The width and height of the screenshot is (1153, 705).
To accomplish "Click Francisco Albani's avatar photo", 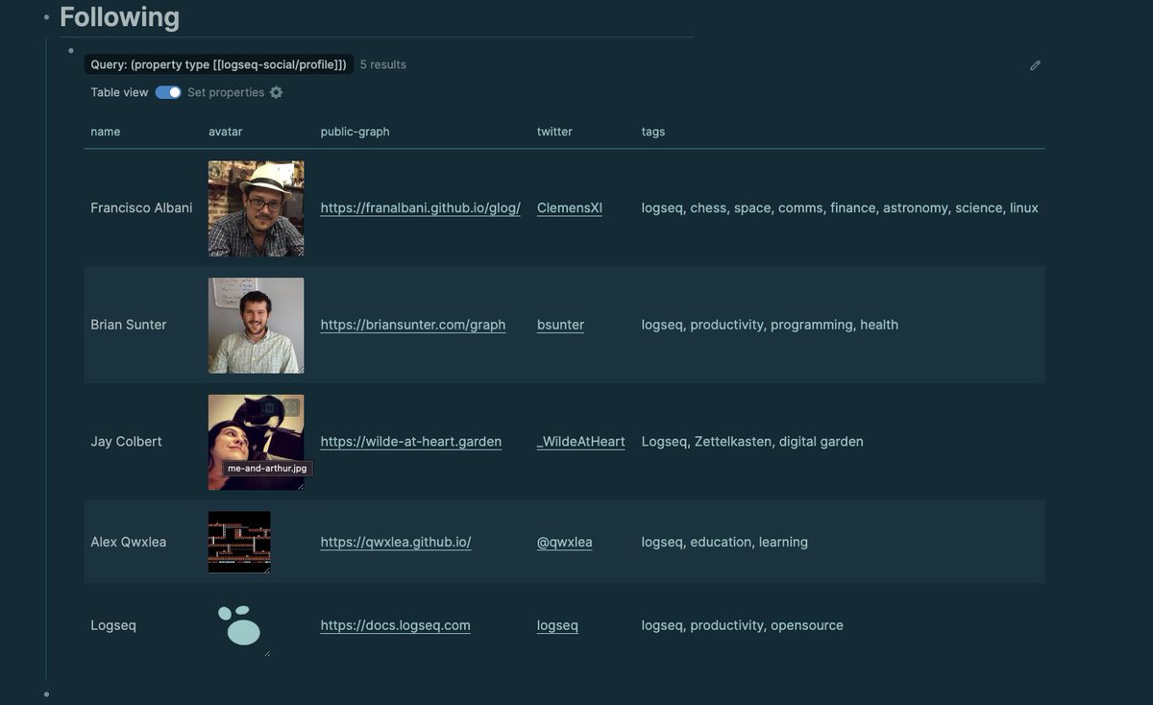I will coord(257,208).
